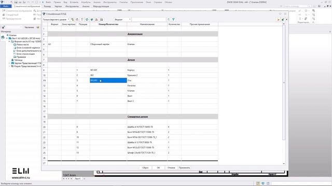Image resolution: width=332 pixels, height=186 pixels.
Task: Click first toolbar icon after level dropdown
Action: click(73, 20)
